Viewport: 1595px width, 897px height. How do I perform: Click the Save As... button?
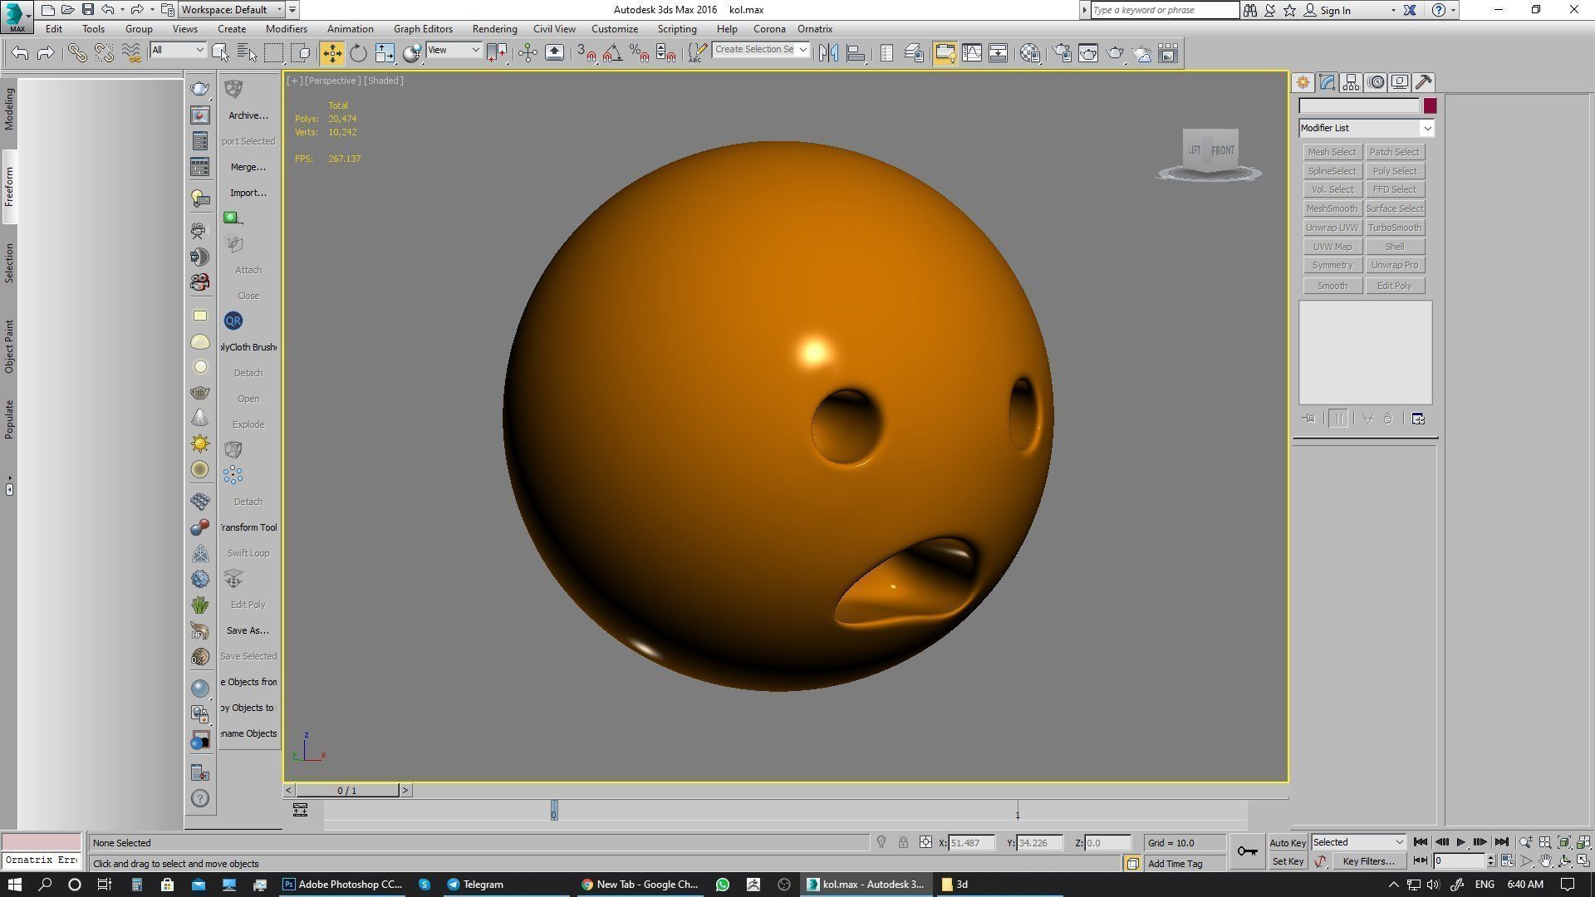coord(248,630)
